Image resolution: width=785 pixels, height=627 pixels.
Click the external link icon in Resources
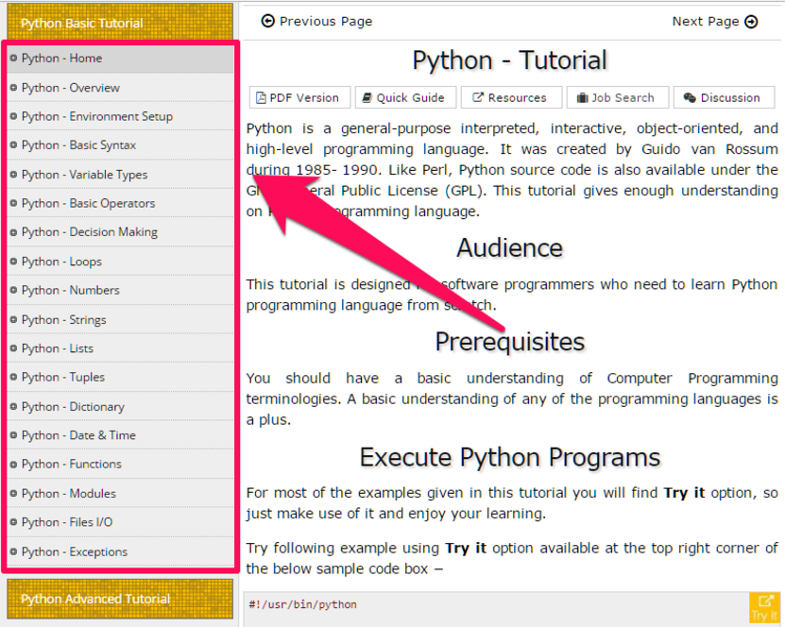[x=478, y=97]
